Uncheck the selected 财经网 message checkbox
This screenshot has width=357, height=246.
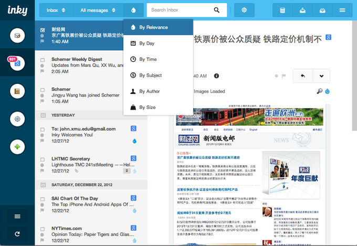[x=43, y=30]
